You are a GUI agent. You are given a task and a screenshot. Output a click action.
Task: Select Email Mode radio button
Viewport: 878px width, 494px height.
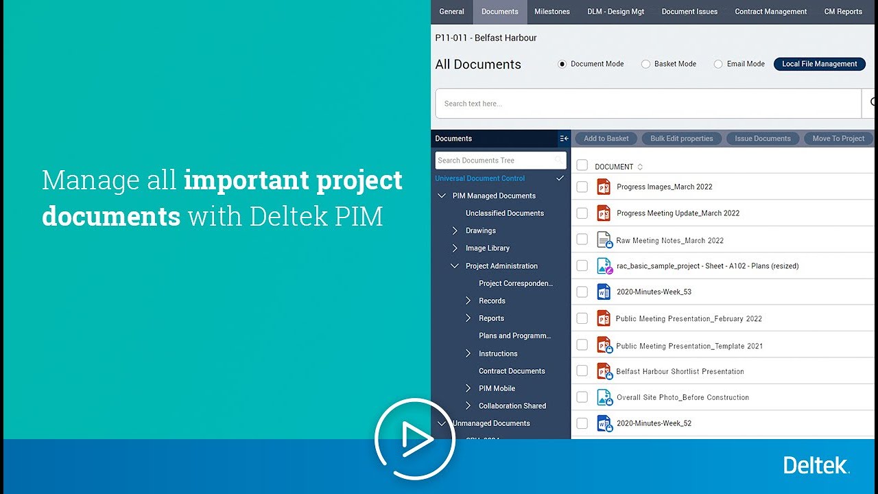(x=718, y=64)
